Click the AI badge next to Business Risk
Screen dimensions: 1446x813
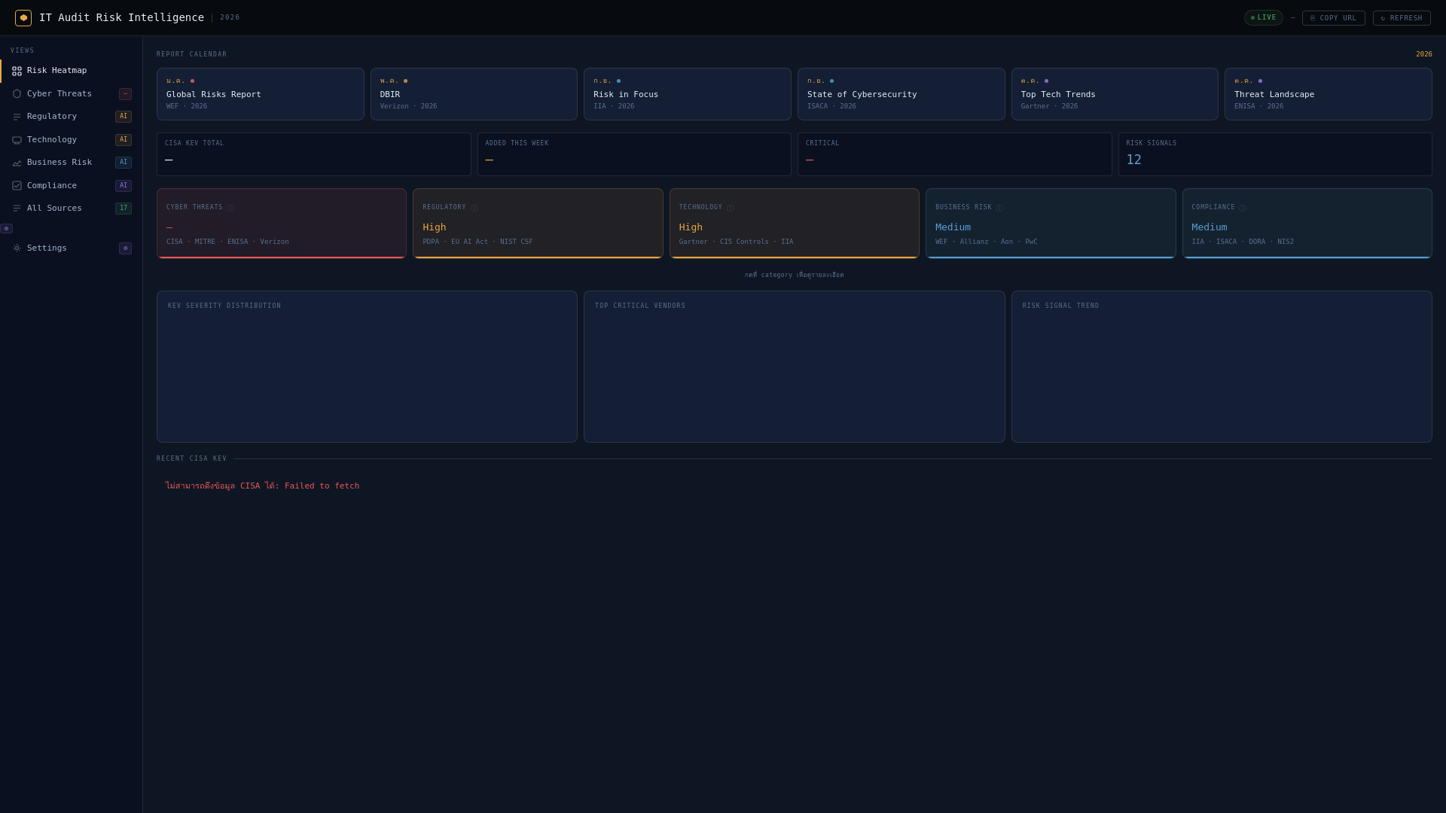point(124,163)
